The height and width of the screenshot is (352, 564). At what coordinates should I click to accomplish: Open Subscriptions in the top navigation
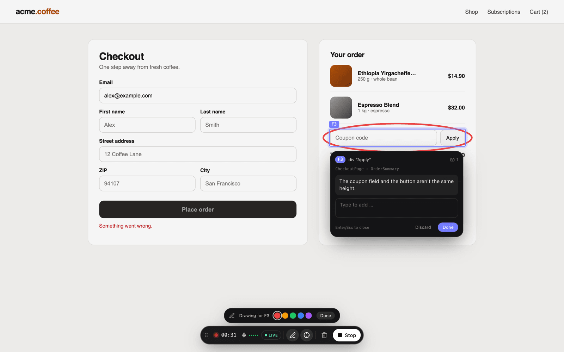[x=504, y=12]
